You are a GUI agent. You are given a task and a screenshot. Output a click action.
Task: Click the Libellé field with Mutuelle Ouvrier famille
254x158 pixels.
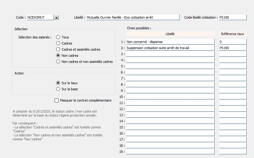point(133,17)
